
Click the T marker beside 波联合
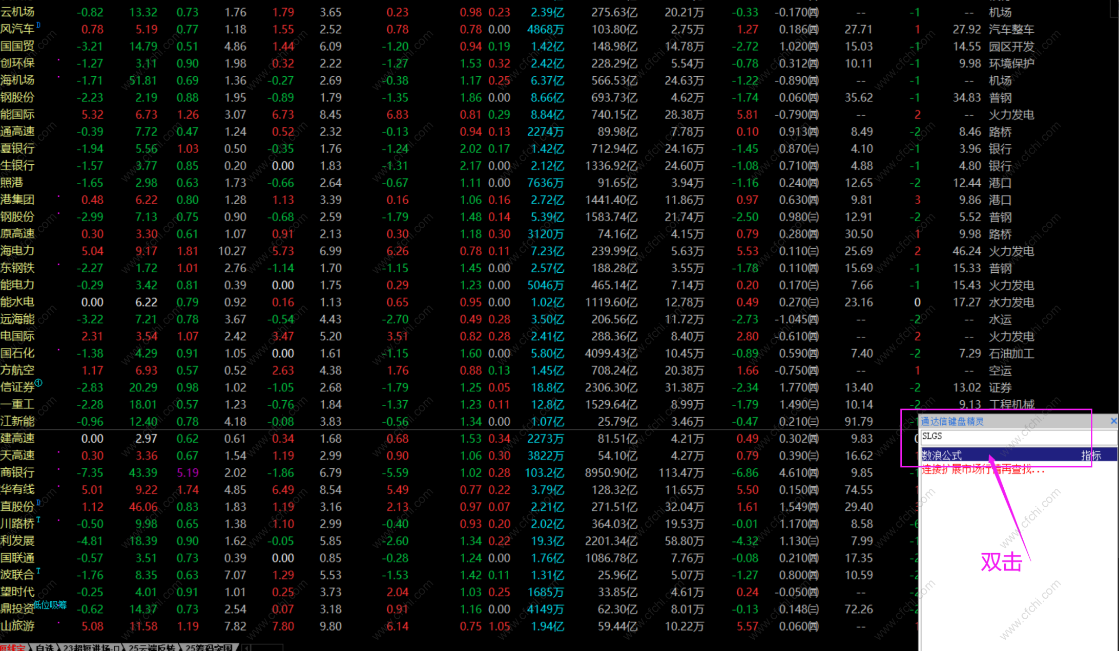[38, 570]
